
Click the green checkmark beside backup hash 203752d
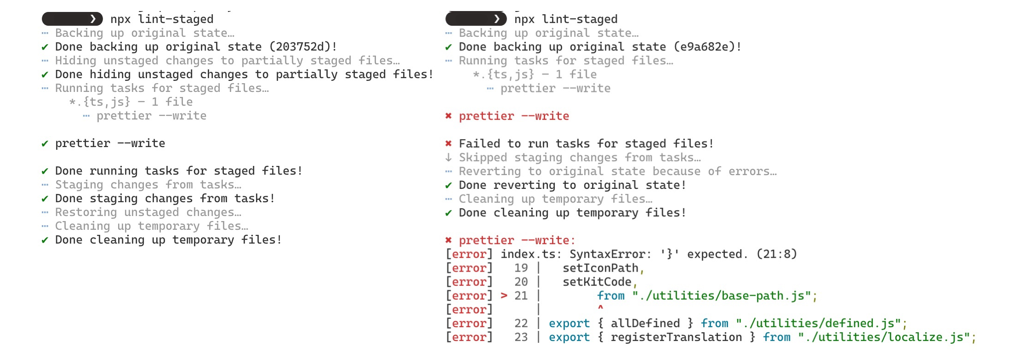tap(45, 47)
